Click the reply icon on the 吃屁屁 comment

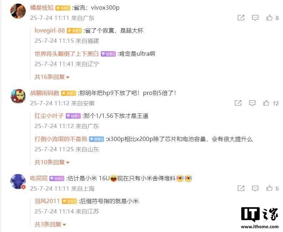tap(255, 188)
